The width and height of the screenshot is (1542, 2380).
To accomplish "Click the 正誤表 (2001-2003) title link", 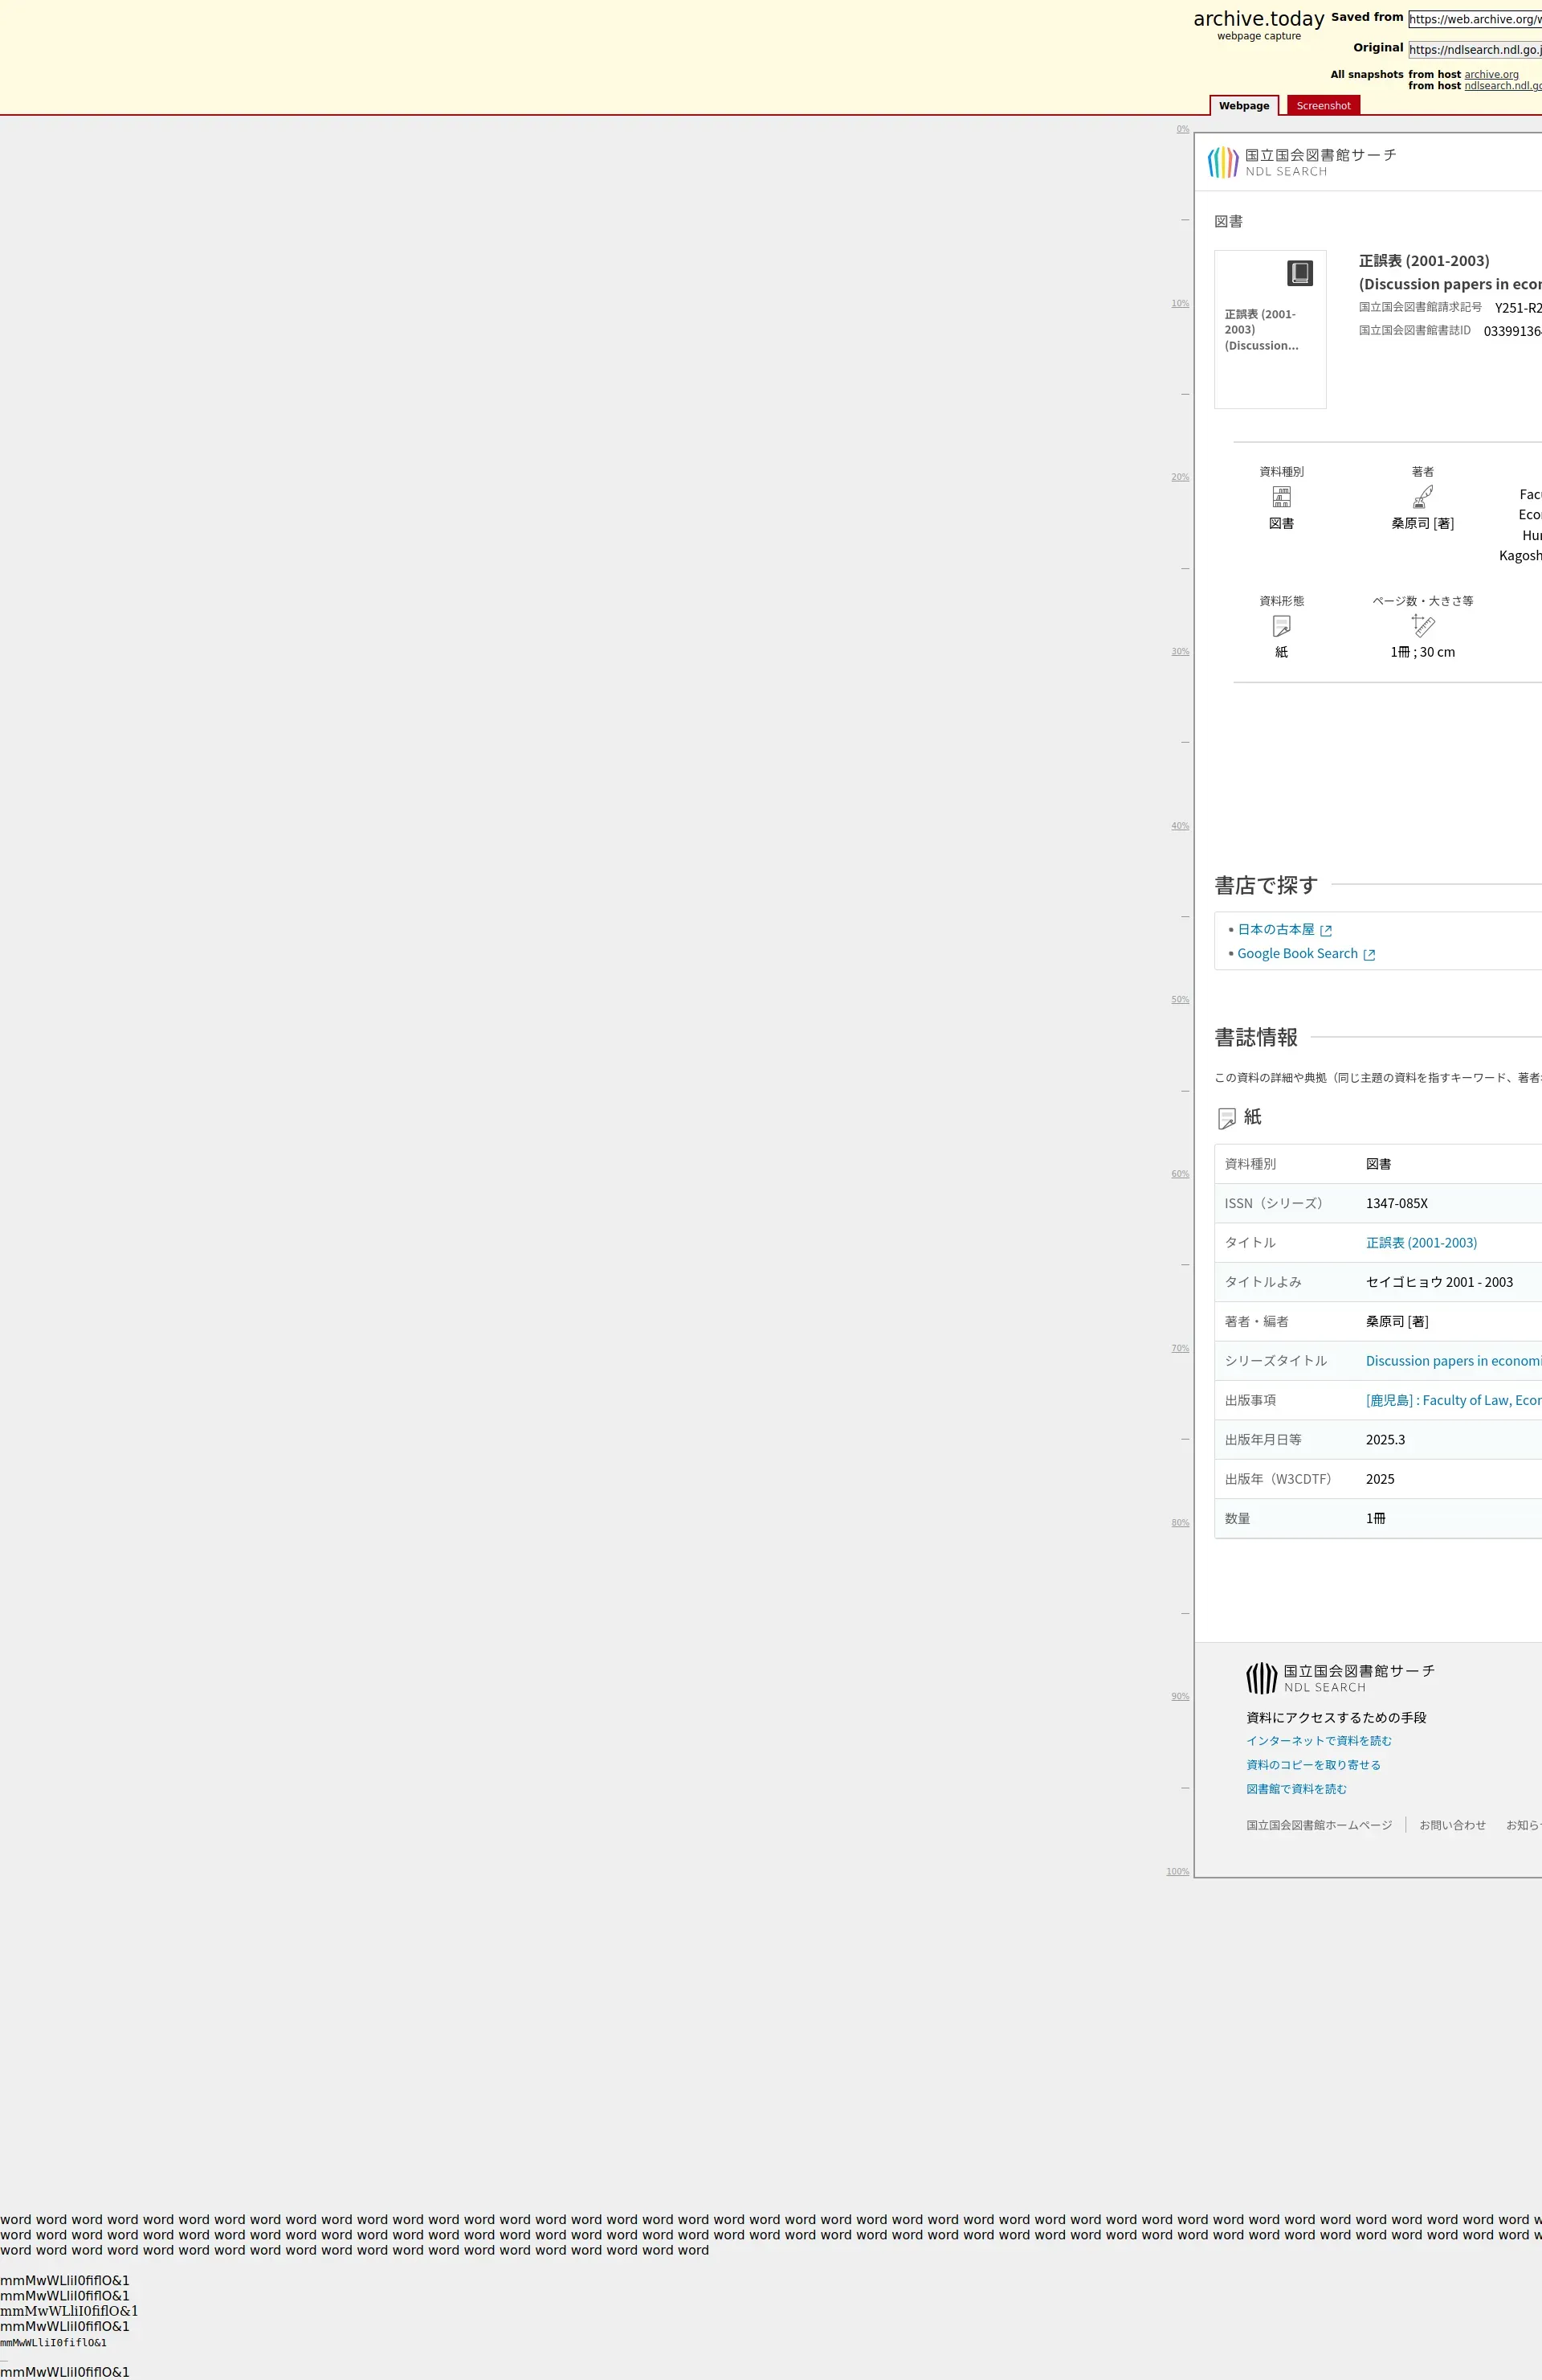I will pos(1420,1243).
